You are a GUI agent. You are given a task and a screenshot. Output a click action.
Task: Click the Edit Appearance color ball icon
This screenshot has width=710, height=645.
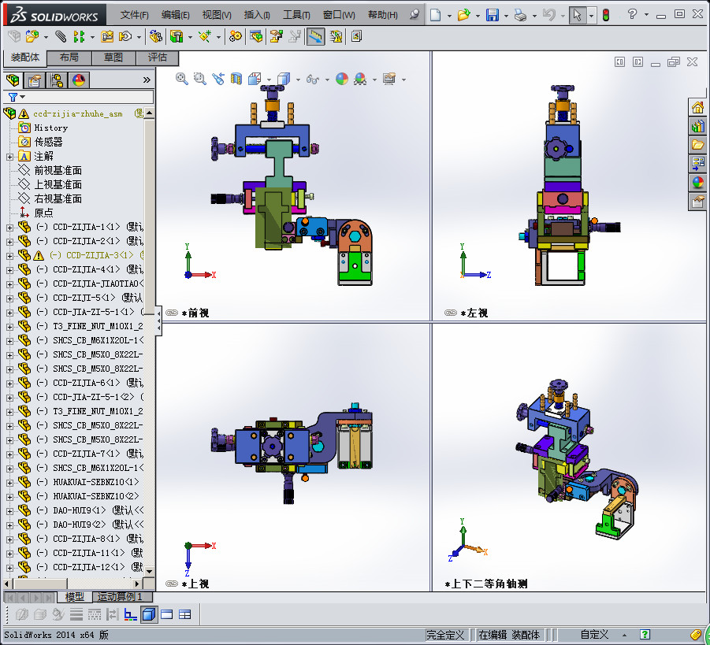tap(342, 80)
